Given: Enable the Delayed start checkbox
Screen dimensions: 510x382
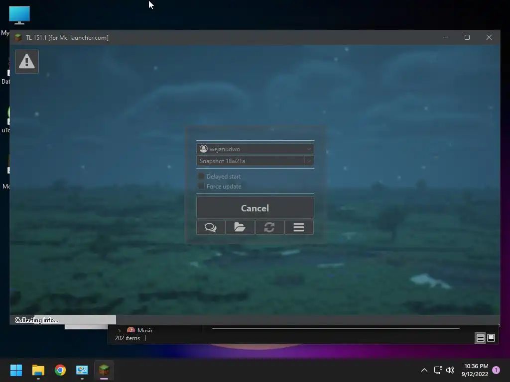Looking at the screenshot, I should point(201,176).
